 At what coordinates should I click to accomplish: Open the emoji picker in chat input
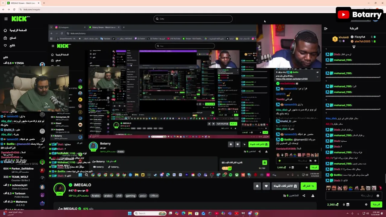[x=378, y=196]
